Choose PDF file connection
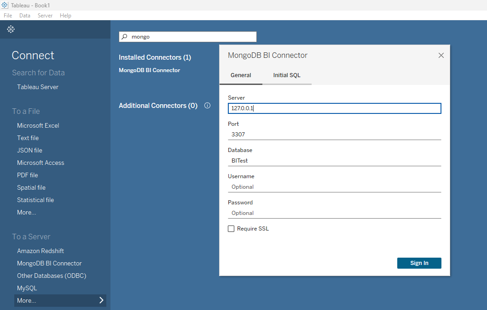487x310 pixels. (27, 175)
